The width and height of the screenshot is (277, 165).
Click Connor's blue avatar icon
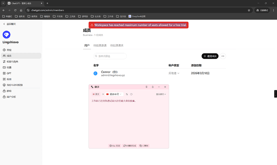coord(96,73)
